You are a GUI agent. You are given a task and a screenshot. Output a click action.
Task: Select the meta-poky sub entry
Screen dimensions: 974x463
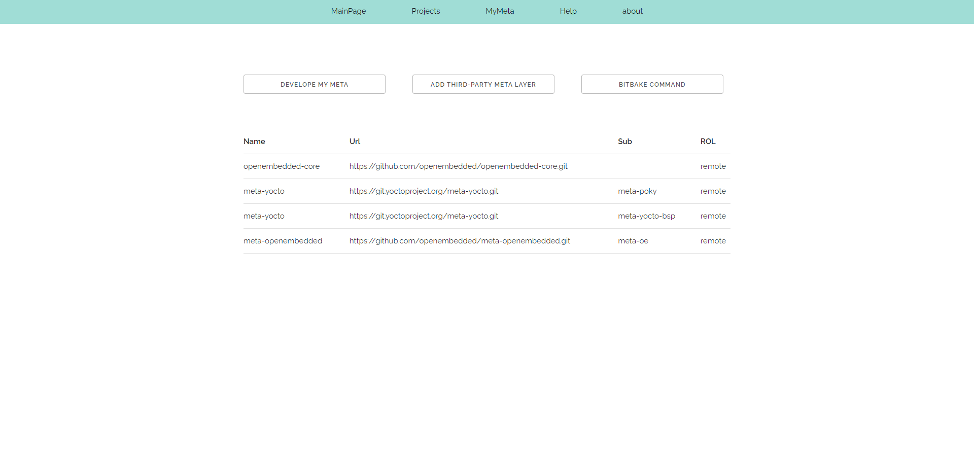click(x=637, y=191)
